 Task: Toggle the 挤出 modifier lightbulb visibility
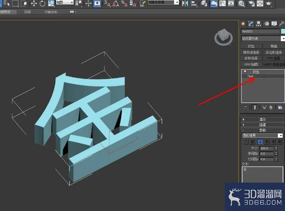pyautogui.click(x=245, y=72)
